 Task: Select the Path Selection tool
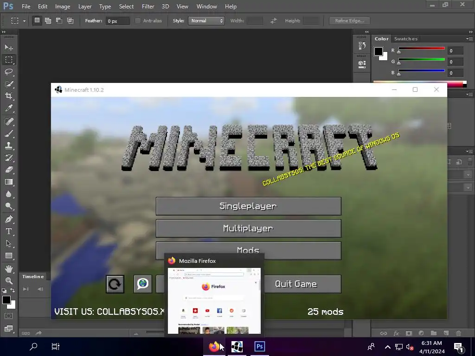[9, 243]
